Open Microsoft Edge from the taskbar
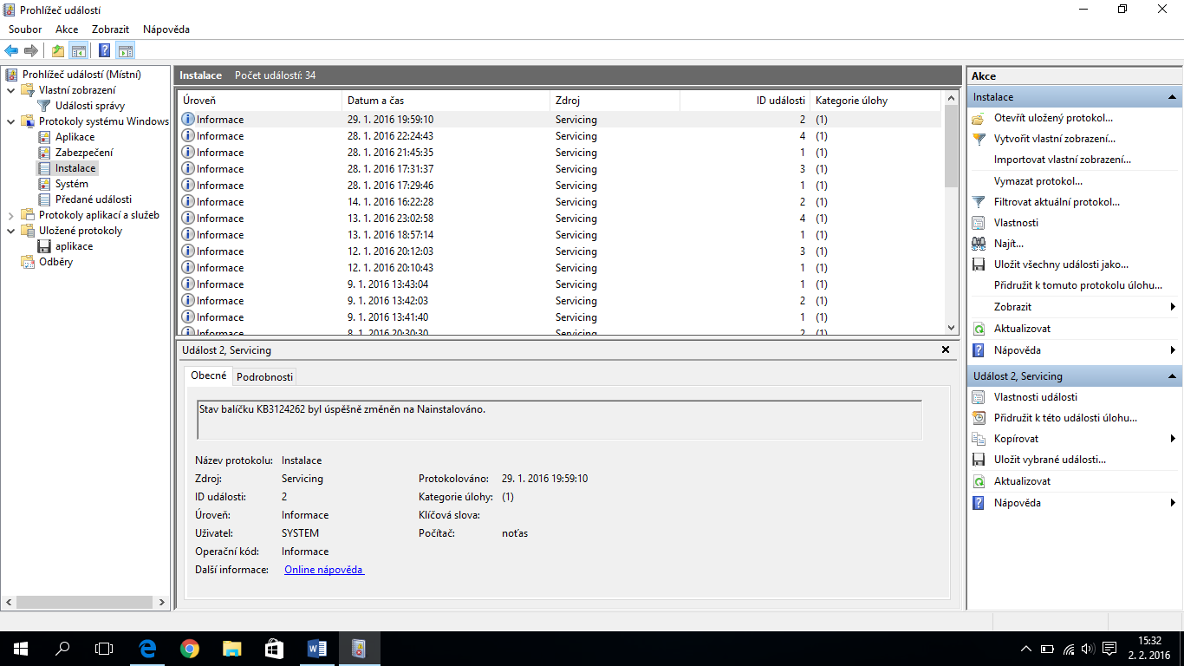 tap(148, 649)
